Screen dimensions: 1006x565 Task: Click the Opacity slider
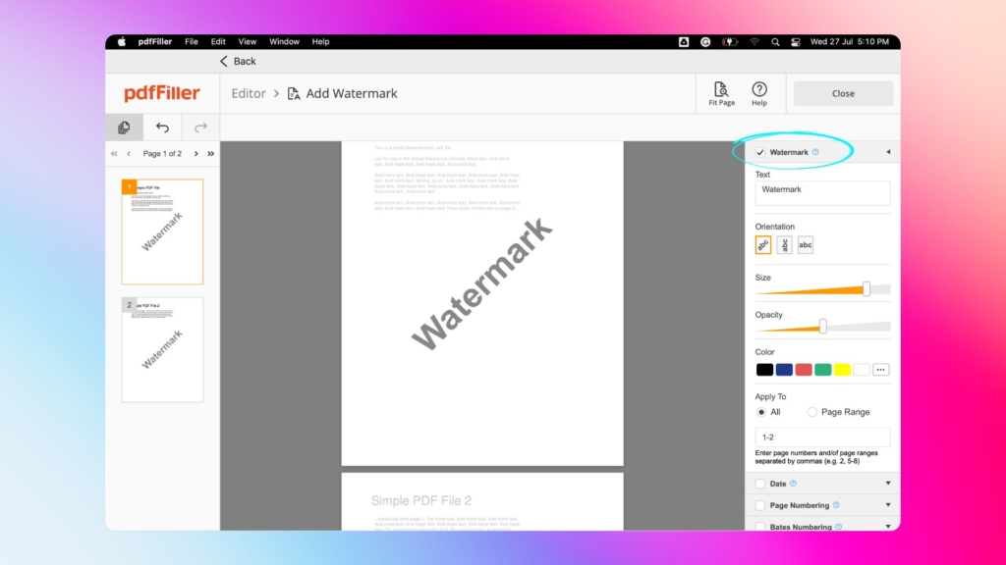822,327
